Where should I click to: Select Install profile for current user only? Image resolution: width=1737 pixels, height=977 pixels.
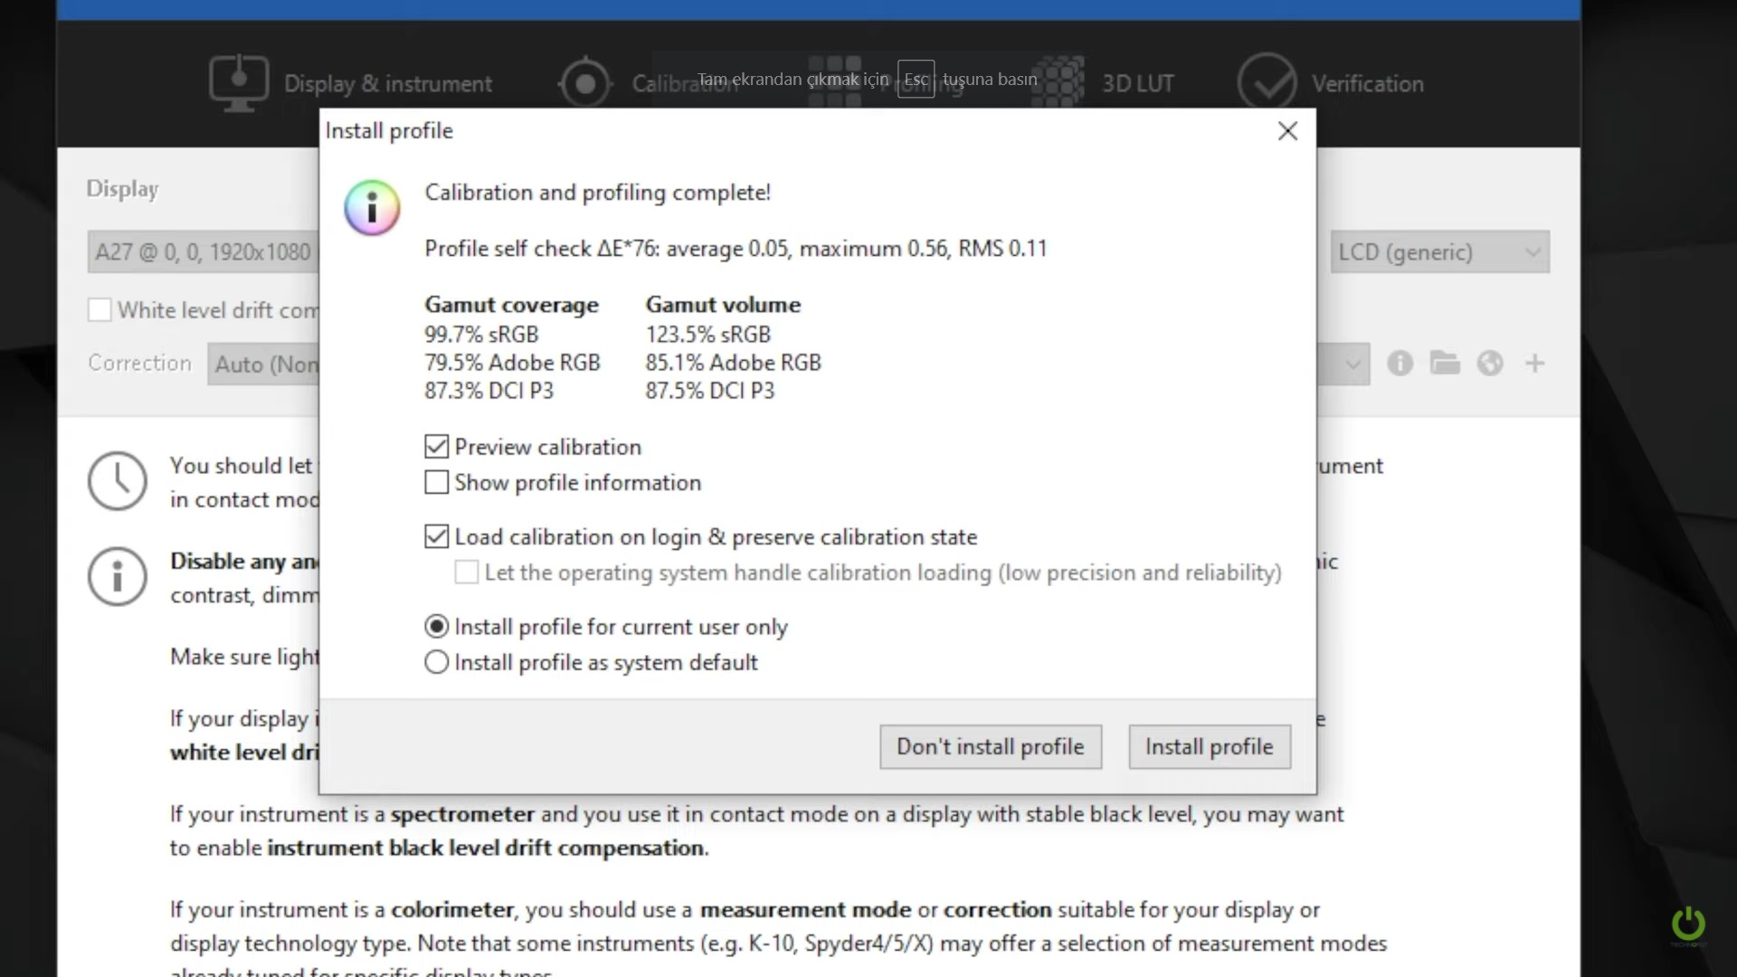coord(436,627)
